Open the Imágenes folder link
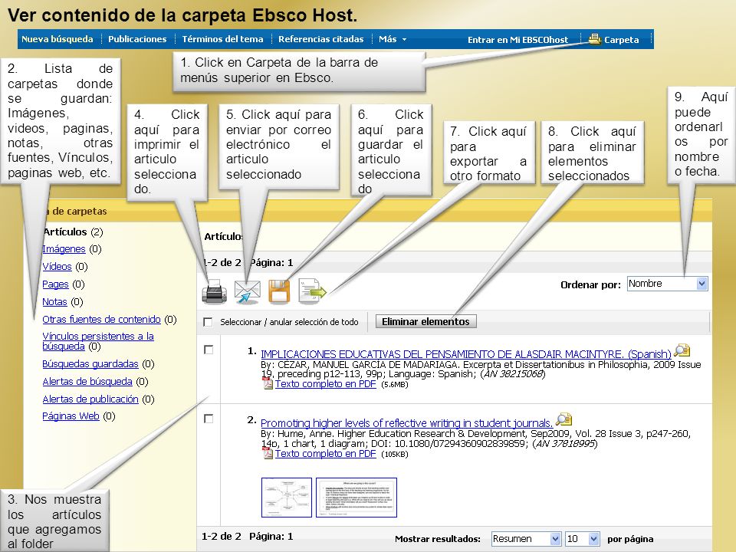 64,248
